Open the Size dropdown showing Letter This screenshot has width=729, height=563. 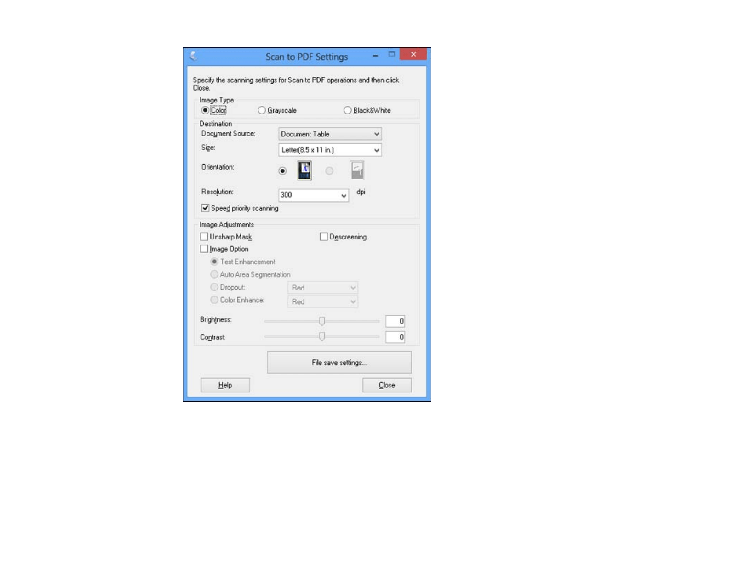click(x=330, y=150)
